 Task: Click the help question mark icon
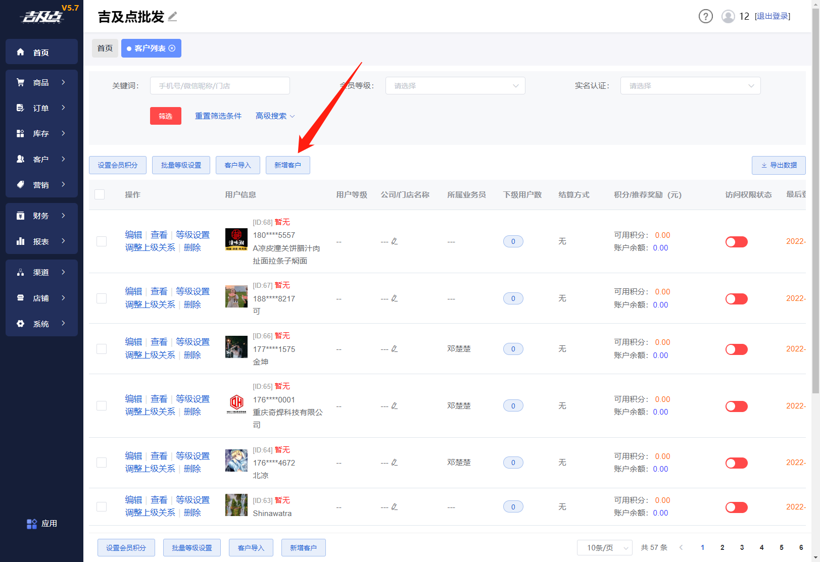[705, 17]
